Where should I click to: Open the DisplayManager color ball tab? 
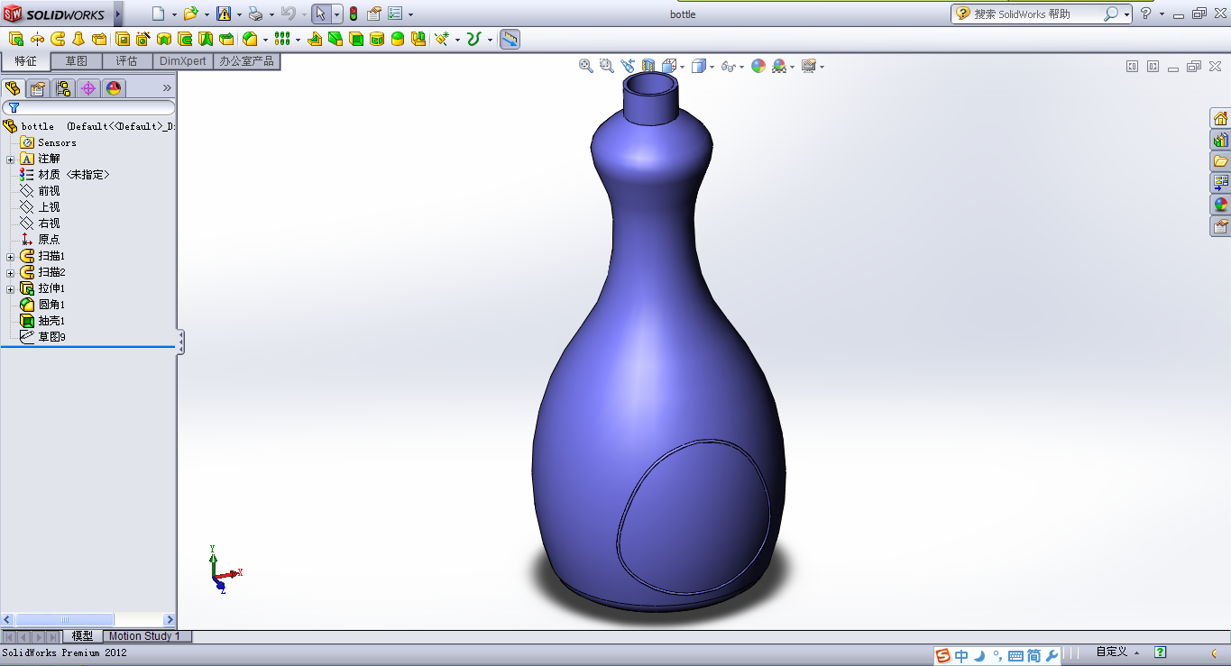point(113,87)
